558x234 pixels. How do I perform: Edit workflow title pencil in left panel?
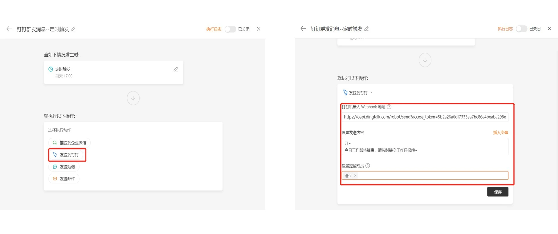73,29
